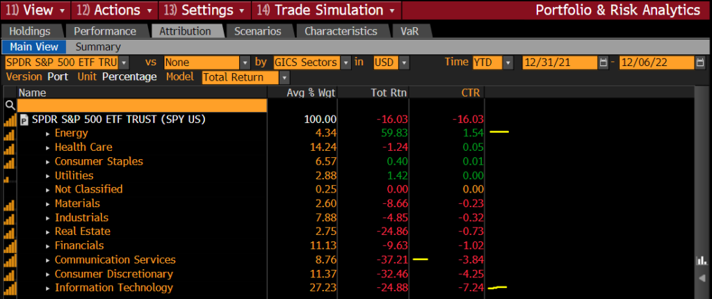Click bar chart icon beside Energy row
Viewport: 712px width, 299px height.
pos(9,134)
